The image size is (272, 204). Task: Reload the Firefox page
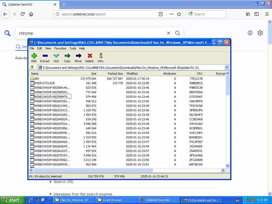23,14
